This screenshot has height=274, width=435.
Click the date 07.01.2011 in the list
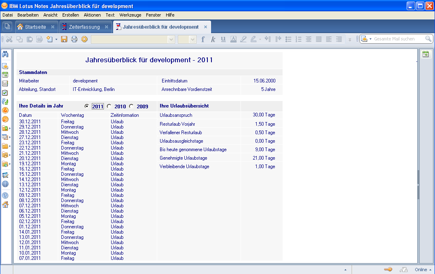pyautogui.click(x=30, y=258)
